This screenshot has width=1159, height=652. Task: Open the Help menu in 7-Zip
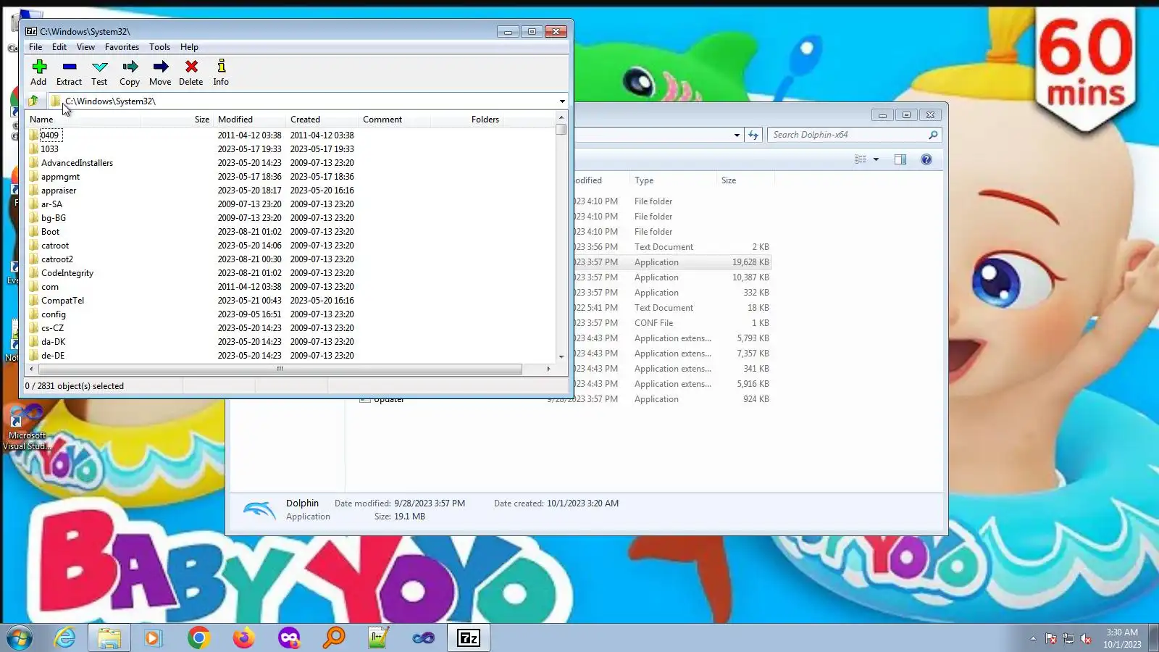[189, 47]
